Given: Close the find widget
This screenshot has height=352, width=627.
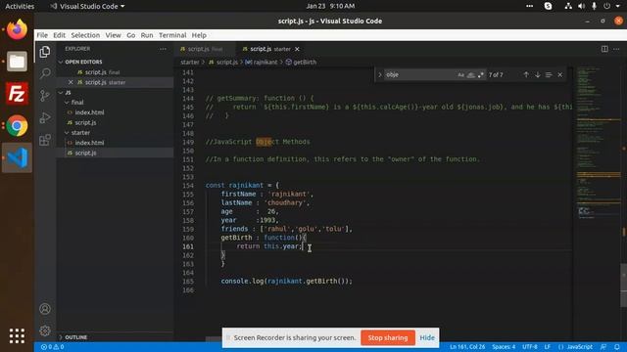Looking at the screenshot, I should pyautogui.click(x=559, y=74).
